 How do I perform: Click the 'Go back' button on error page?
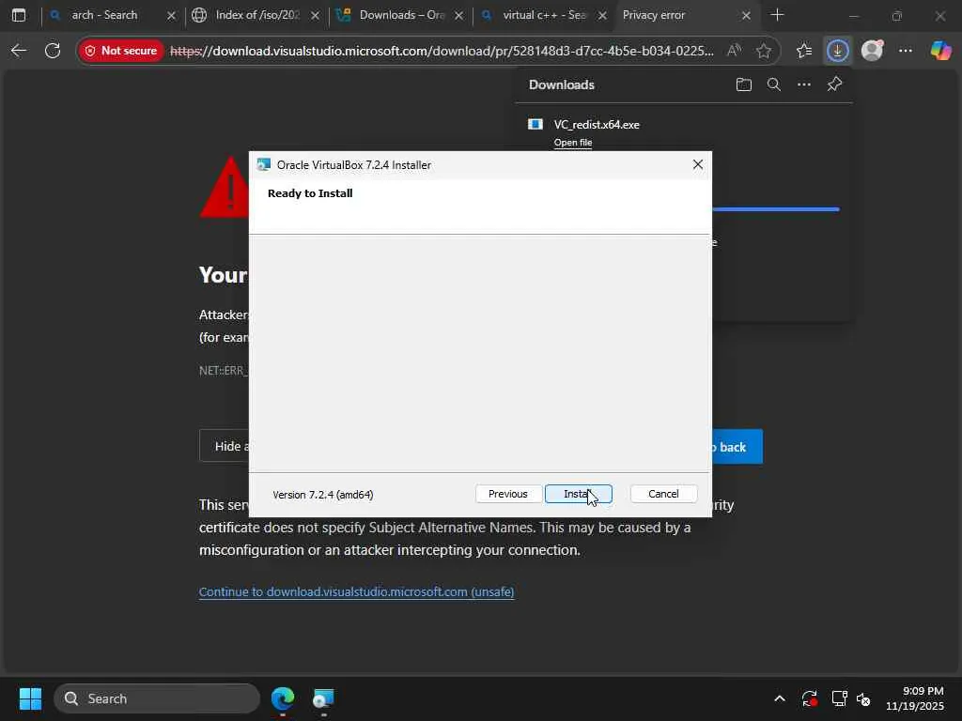click(x=737, y=447)
